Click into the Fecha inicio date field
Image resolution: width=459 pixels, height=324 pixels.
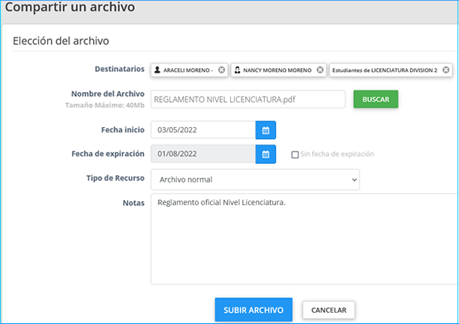(x=202, y=129)
